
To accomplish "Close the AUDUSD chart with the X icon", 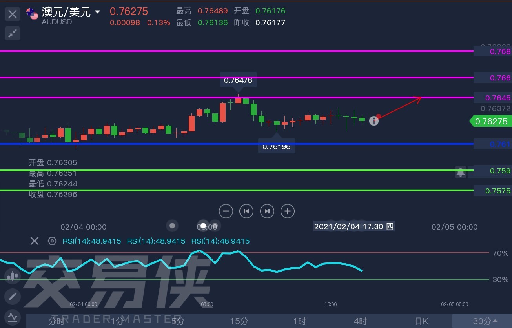I will point(13,15).
